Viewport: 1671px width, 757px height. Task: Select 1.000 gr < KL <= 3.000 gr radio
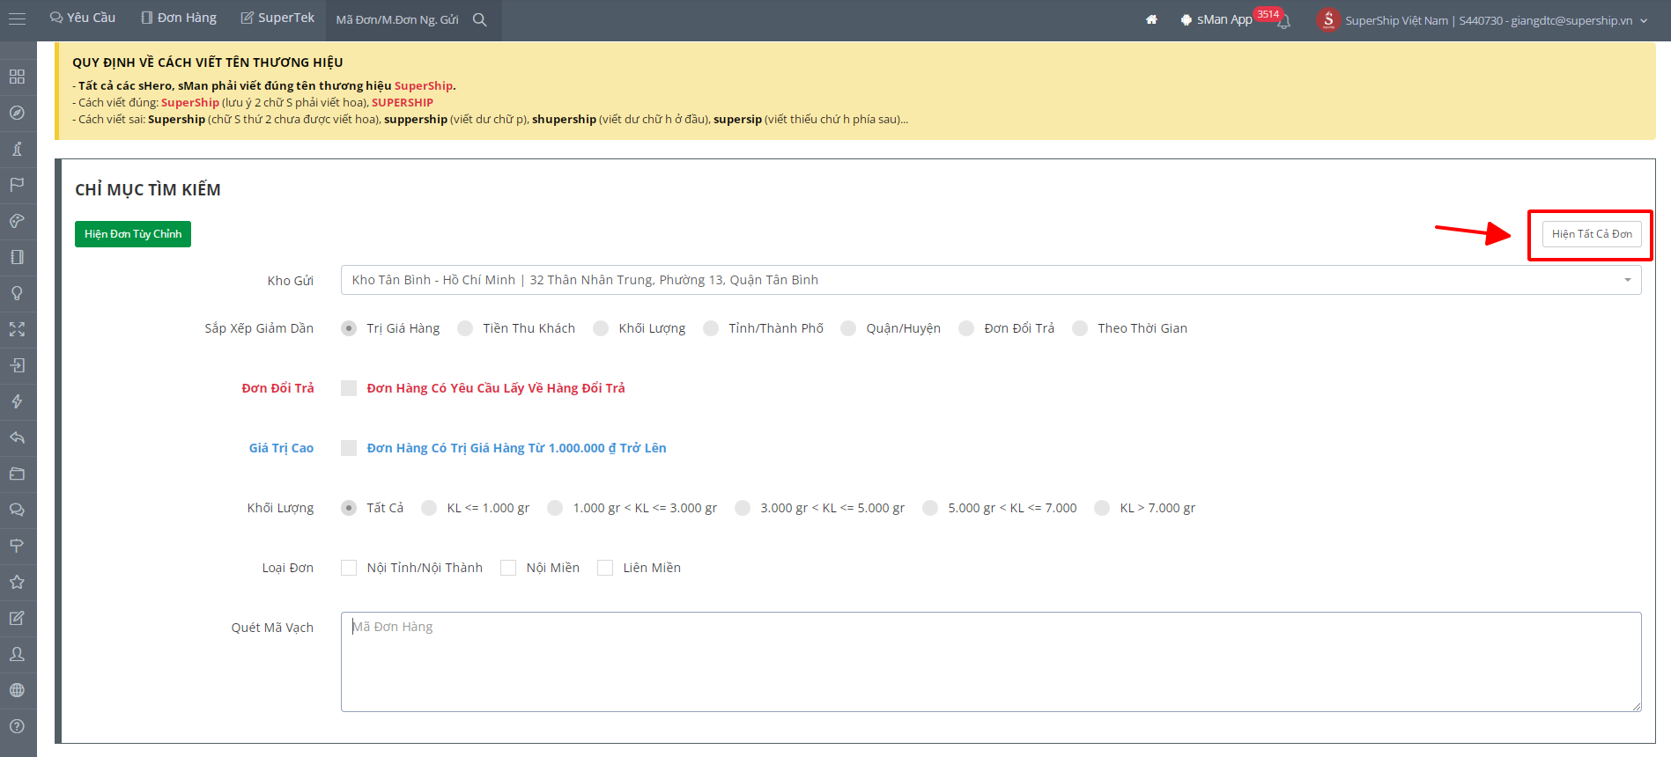pyautogui.click(x=555, y=508)
